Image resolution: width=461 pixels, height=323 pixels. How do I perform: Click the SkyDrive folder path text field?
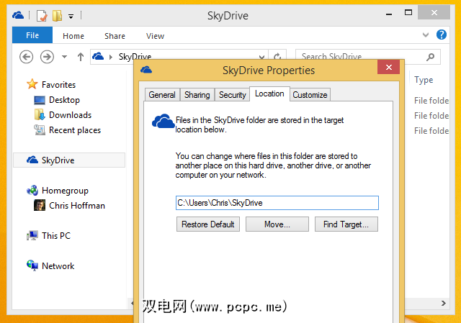pyautogui.click(x=277, y=203)
